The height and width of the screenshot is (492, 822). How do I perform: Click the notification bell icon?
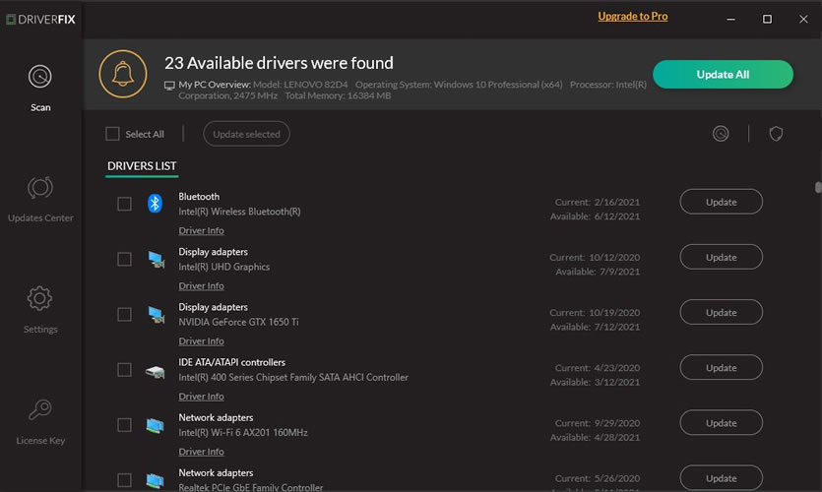123,75
